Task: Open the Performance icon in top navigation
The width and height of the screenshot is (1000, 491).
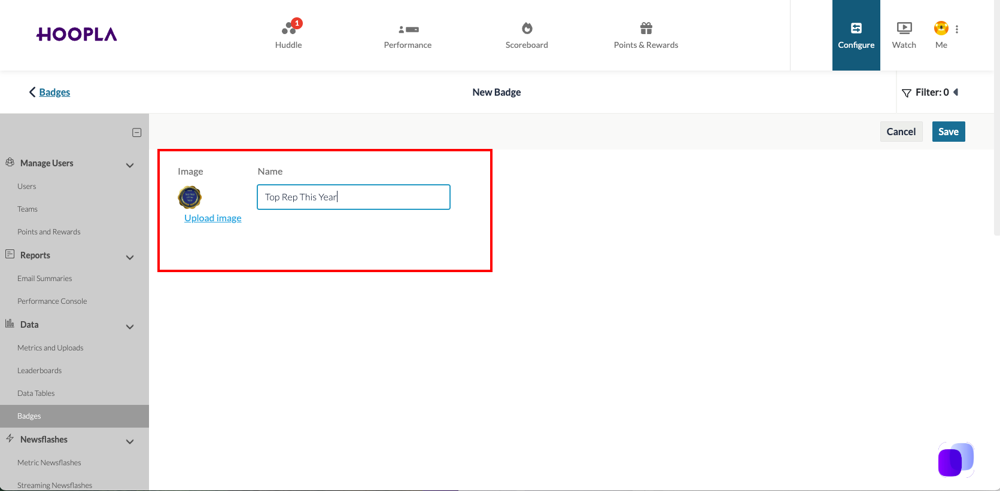Action: (x=409, y=29)
